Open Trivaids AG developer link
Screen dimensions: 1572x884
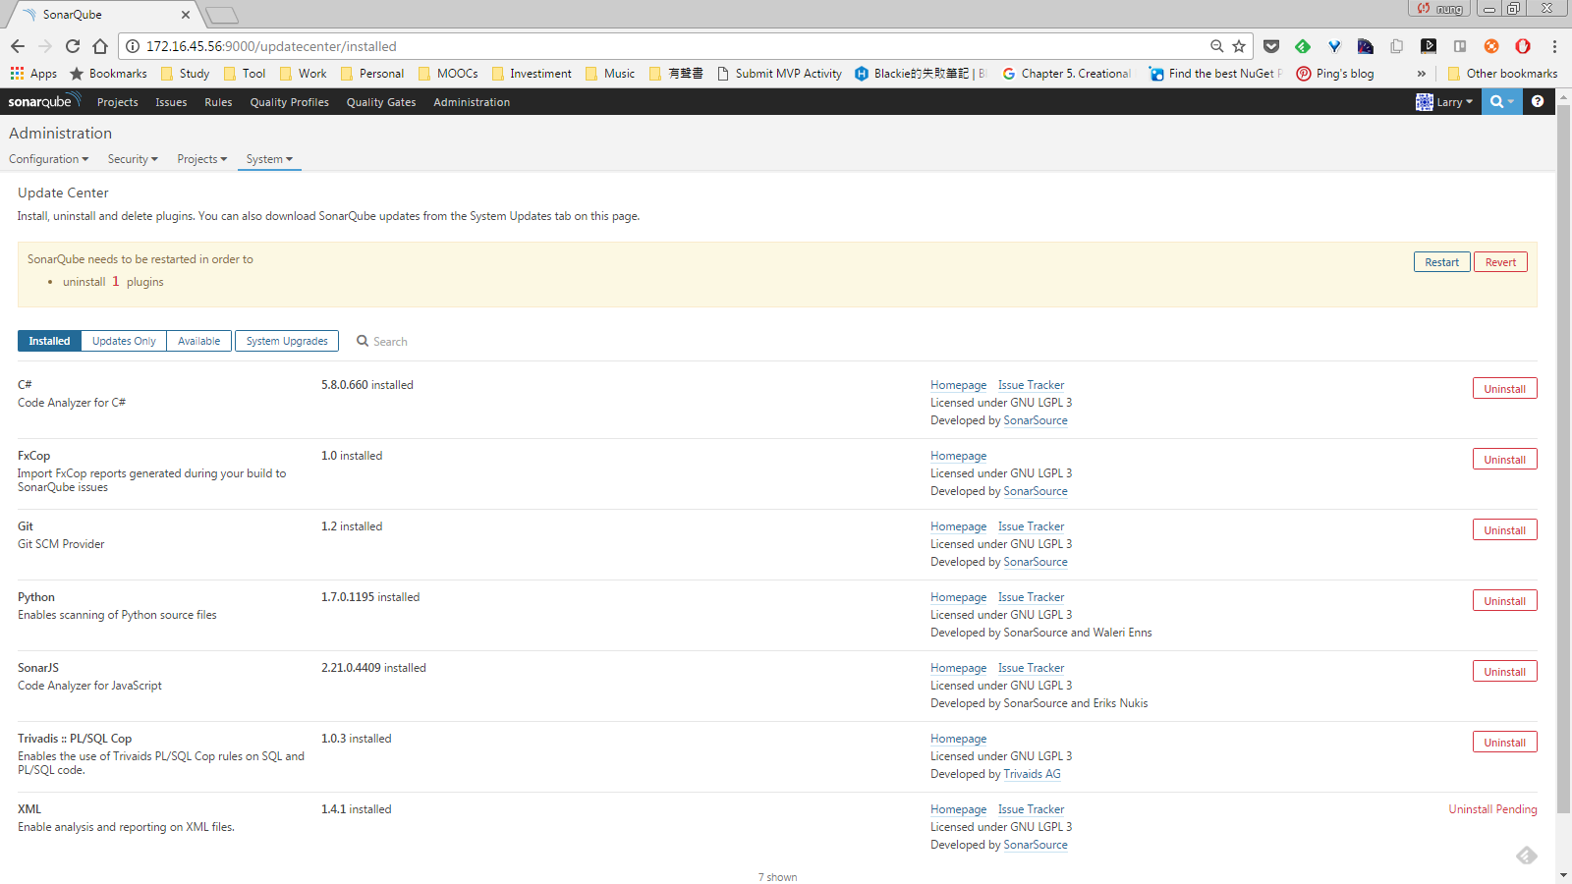click(x=1033, y=774)
